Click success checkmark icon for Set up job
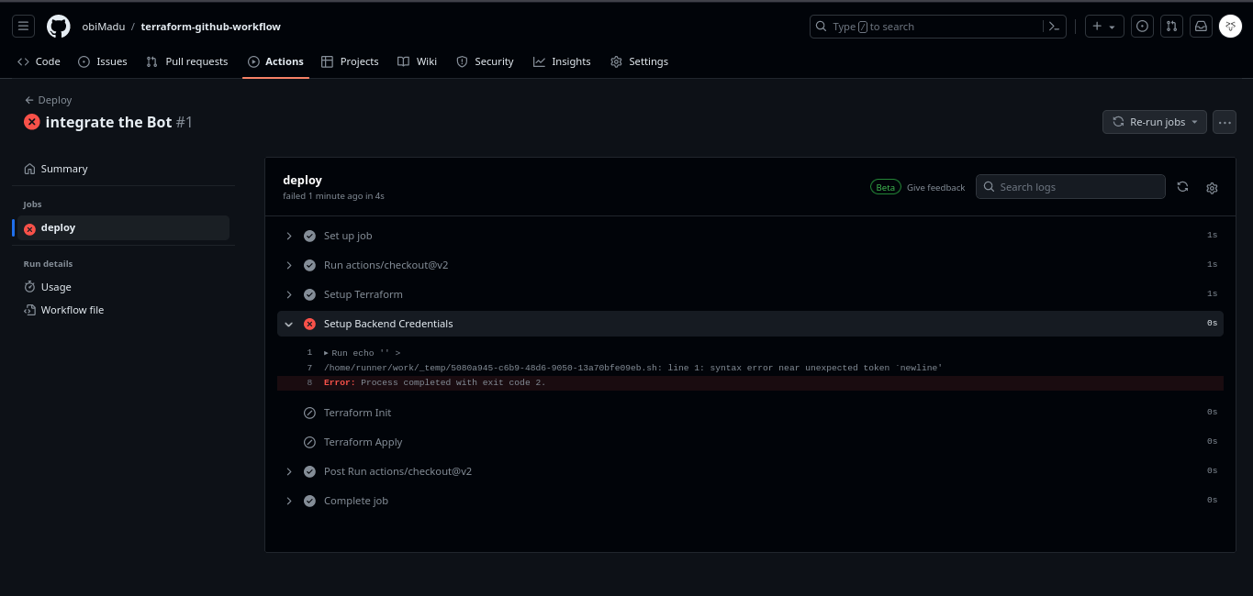Image resolution: width=1253 pixels, height=596 pixels. coord(309,236)
